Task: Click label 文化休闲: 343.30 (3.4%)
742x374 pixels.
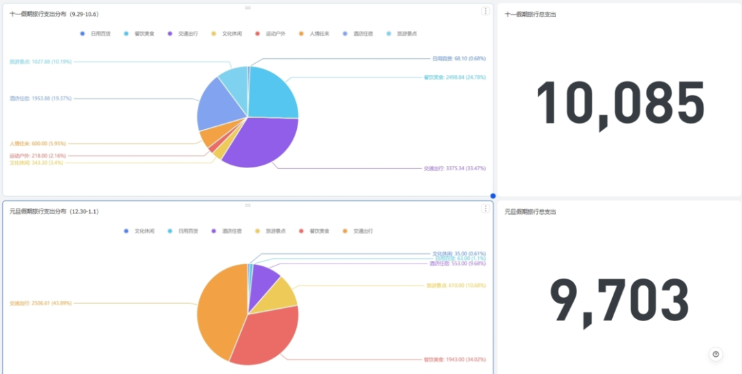Action: point(36,163)
